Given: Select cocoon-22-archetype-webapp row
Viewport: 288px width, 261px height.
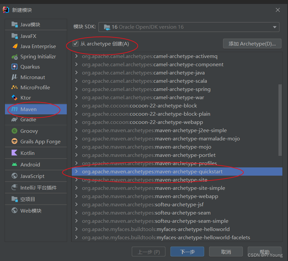Looking at the screenshot, I should (177, 122).
